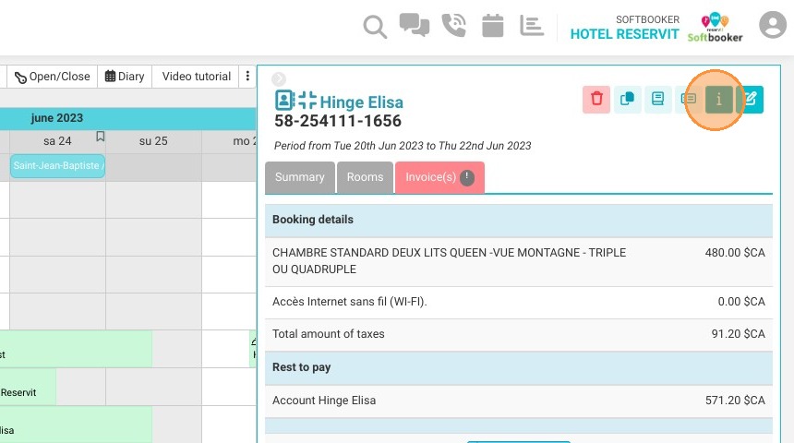
Task: Open the search magnifier icon
Action: [375, 27]
